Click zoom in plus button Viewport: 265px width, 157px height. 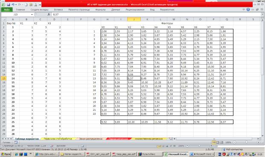tap(259, 142)
